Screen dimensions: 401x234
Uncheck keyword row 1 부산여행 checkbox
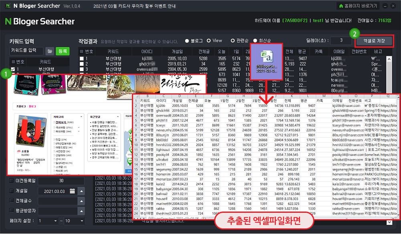tap(13, 69)
